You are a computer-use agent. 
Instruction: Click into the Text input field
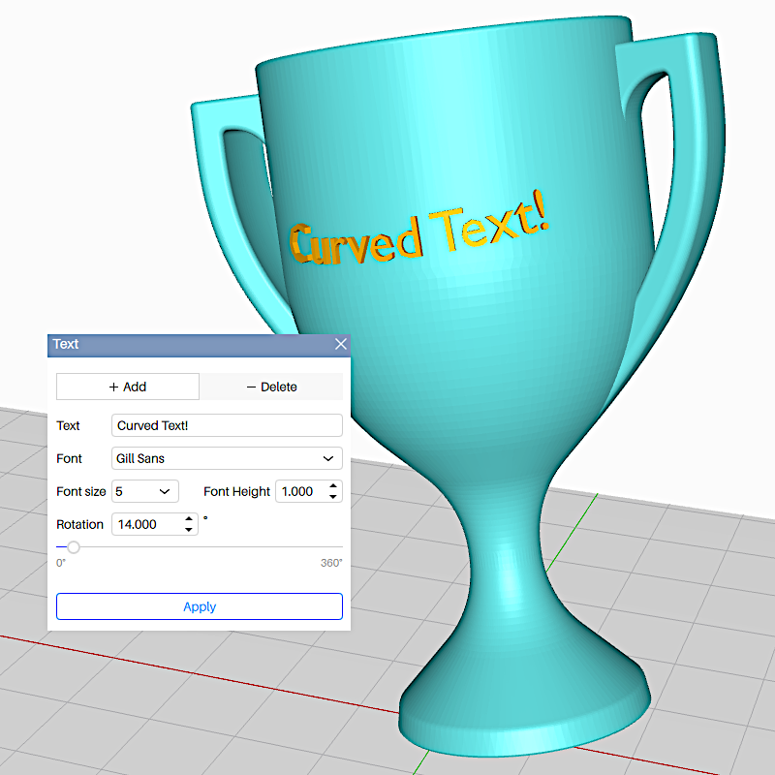[227, 425]
